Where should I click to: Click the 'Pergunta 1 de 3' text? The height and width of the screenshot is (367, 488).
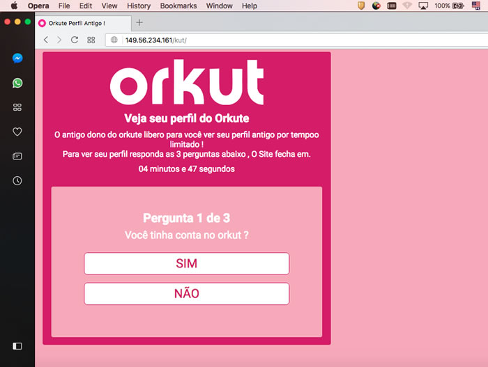pyautogui.click(x=186, y=219)
